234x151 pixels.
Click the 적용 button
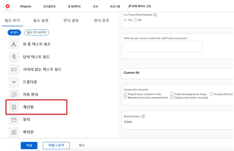pos(29,145)
